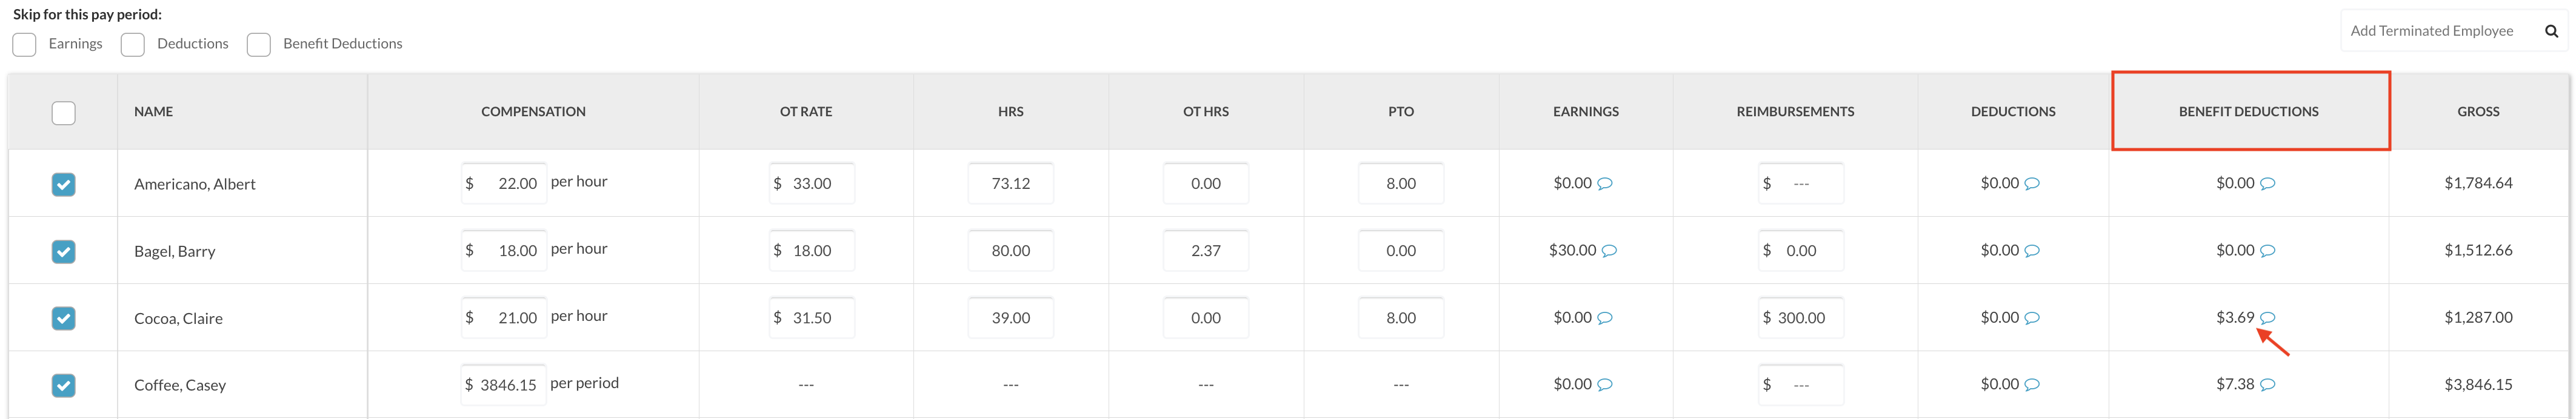
Task: Uncheck the row for Cocoa, Claire
Action: tap(63, 318)
